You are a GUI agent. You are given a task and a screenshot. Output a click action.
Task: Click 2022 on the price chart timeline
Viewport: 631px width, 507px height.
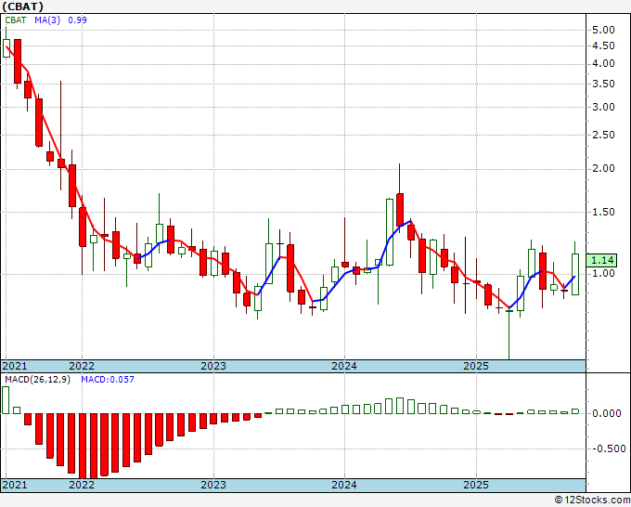pyautogui.click(x=82, y=366)
